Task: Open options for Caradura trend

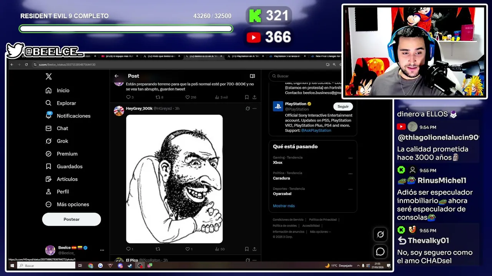Action: 350,174
